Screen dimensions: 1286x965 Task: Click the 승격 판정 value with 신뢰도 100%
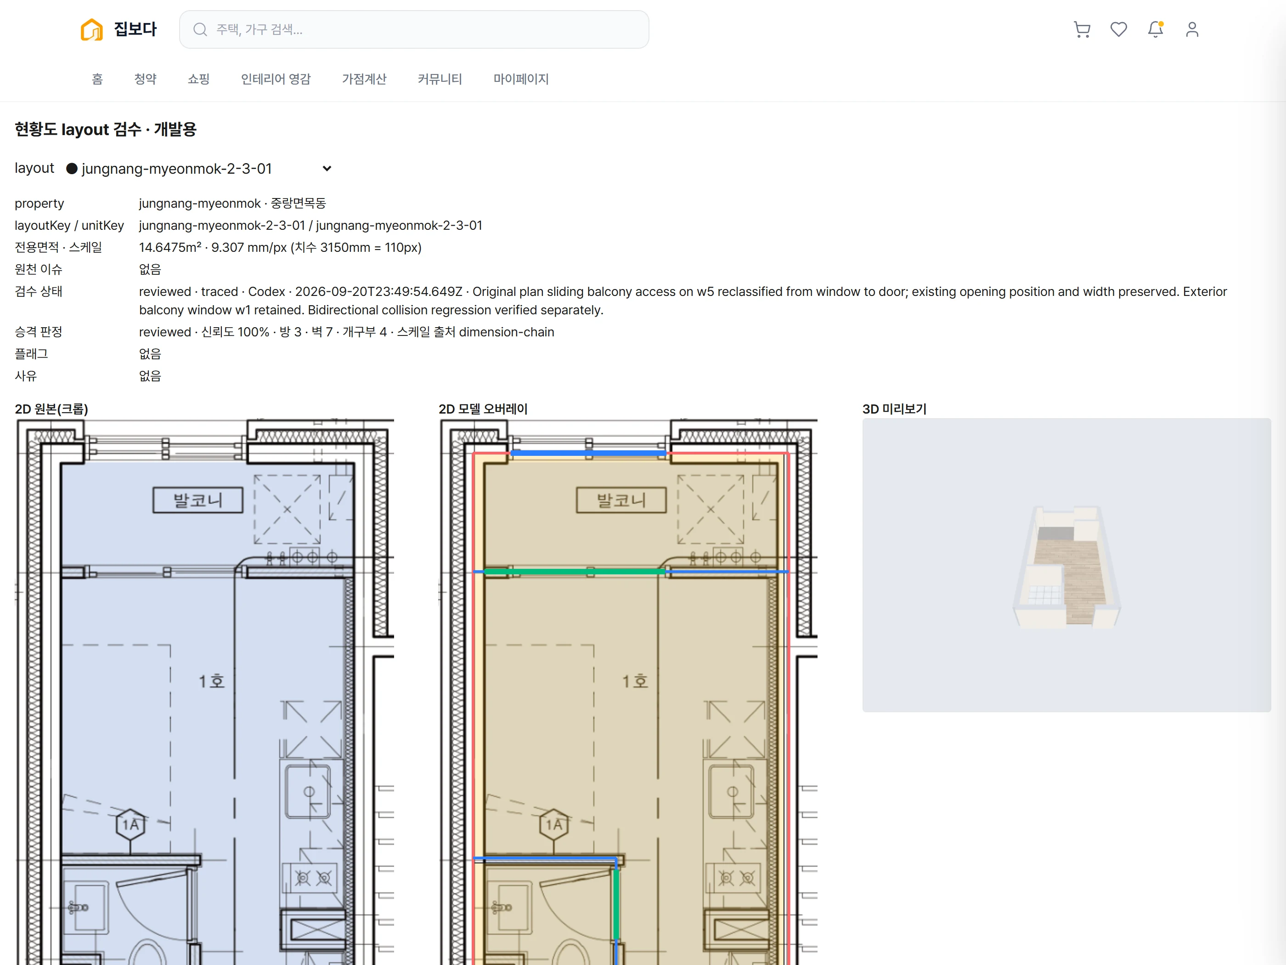346,332
